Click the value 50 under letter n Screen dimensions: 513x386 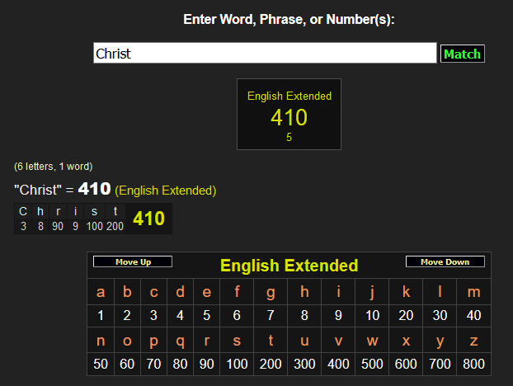[x=101, y=364]
